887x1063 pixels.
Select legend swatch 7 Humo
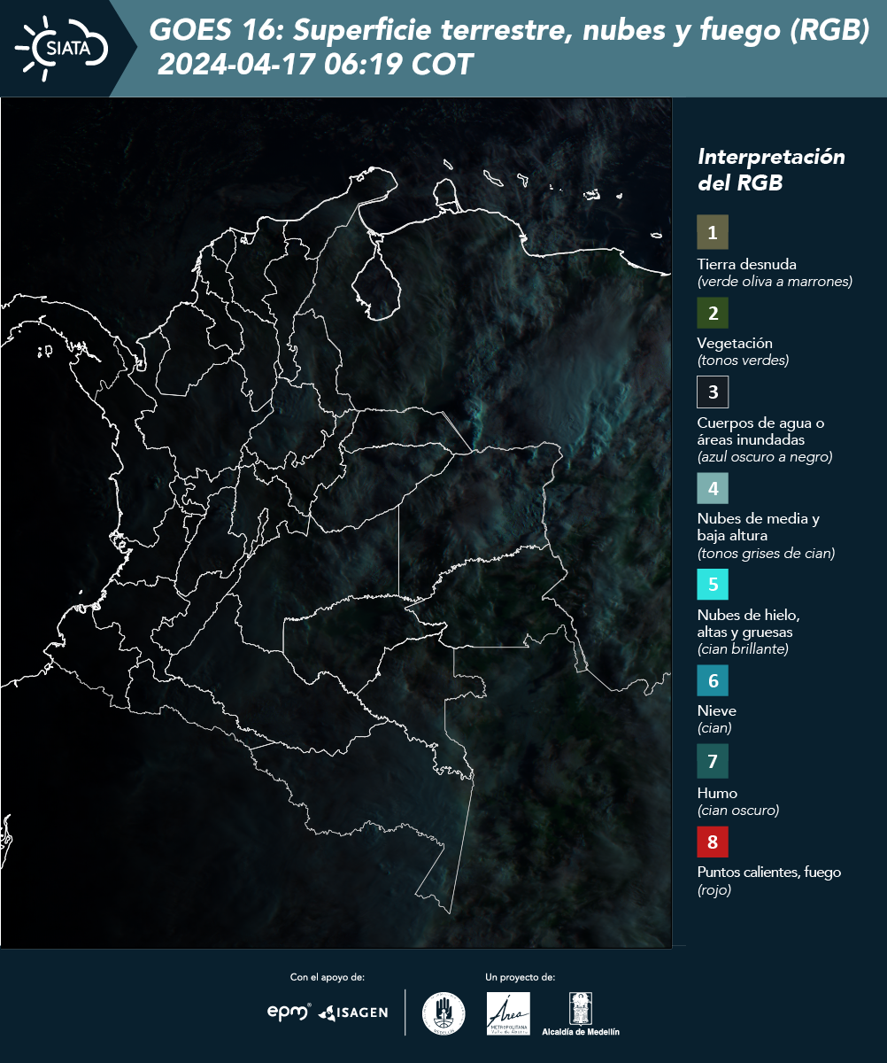tap(713, 761)
